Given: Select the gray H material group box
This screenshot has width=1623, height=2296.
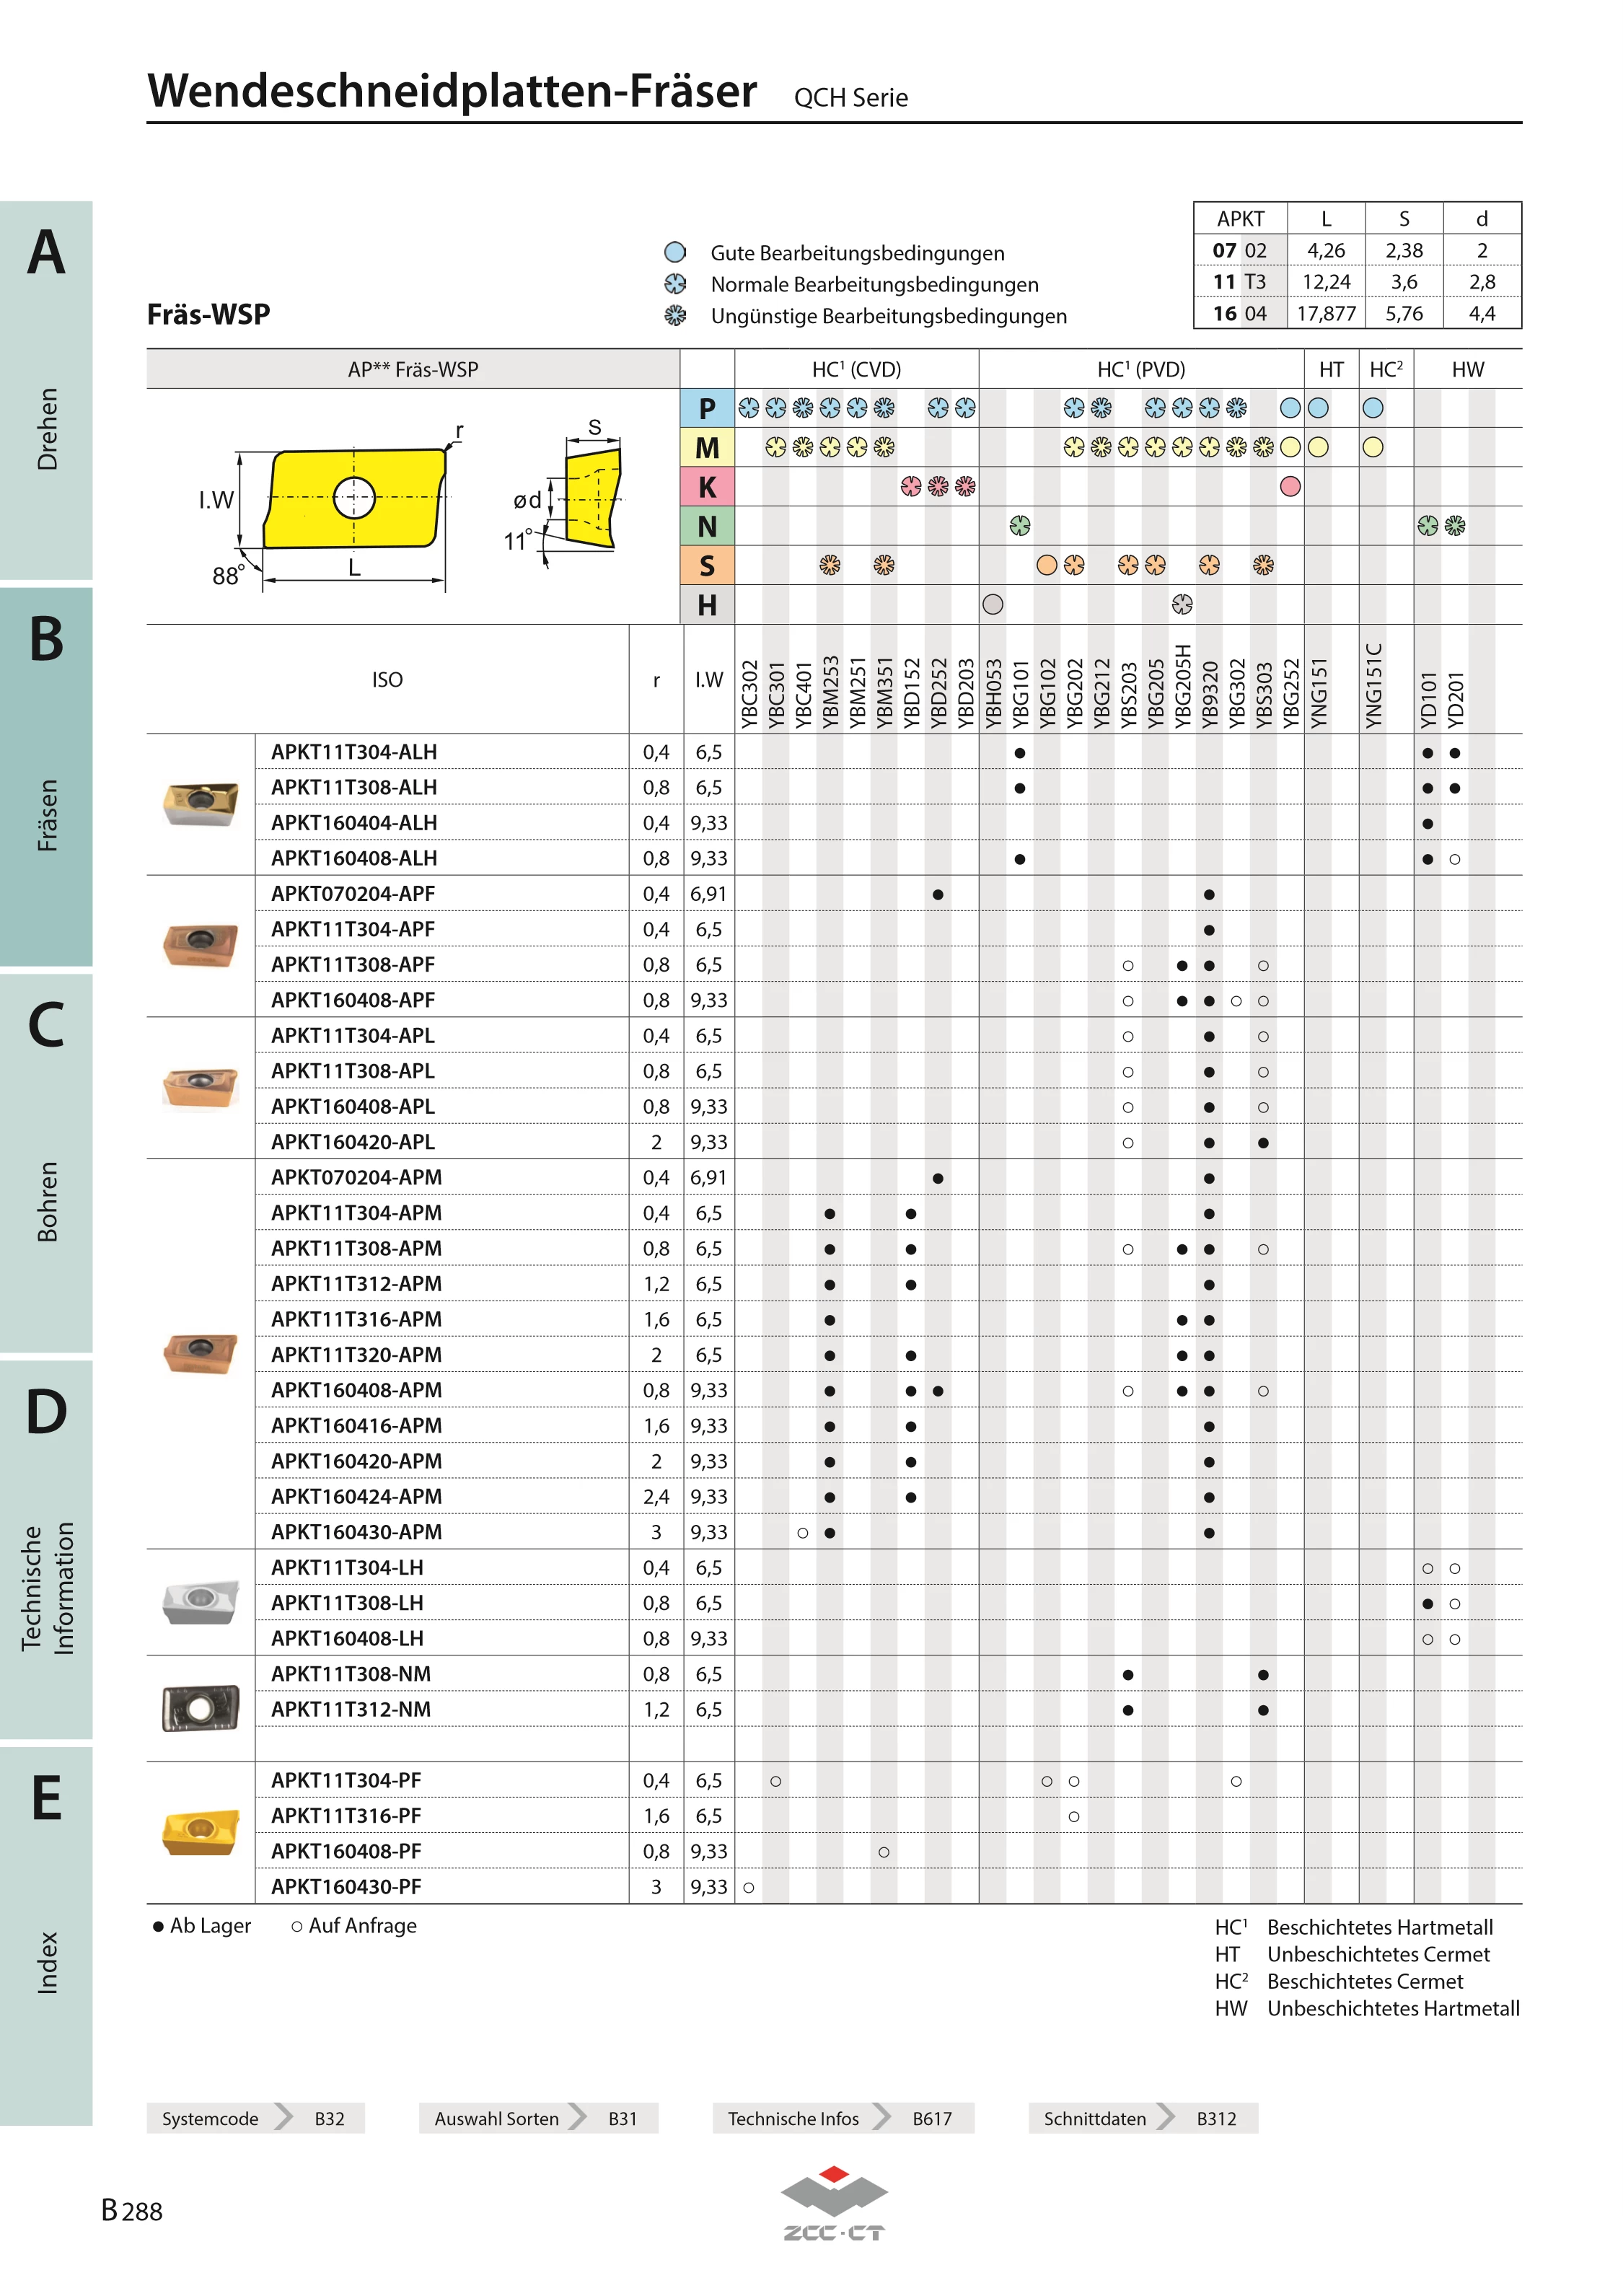Looking at the screenshot, I should pos(707,604).
